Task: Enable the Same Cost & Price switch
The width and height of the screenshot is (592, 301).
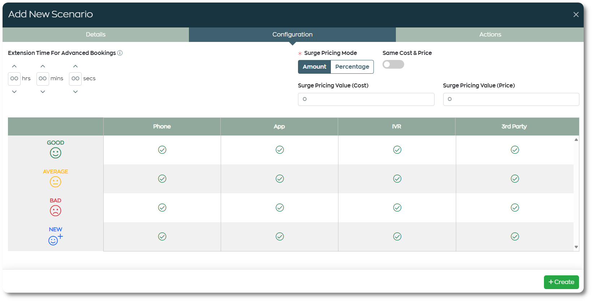Action: pyautogui.click(x=393, y=64)
